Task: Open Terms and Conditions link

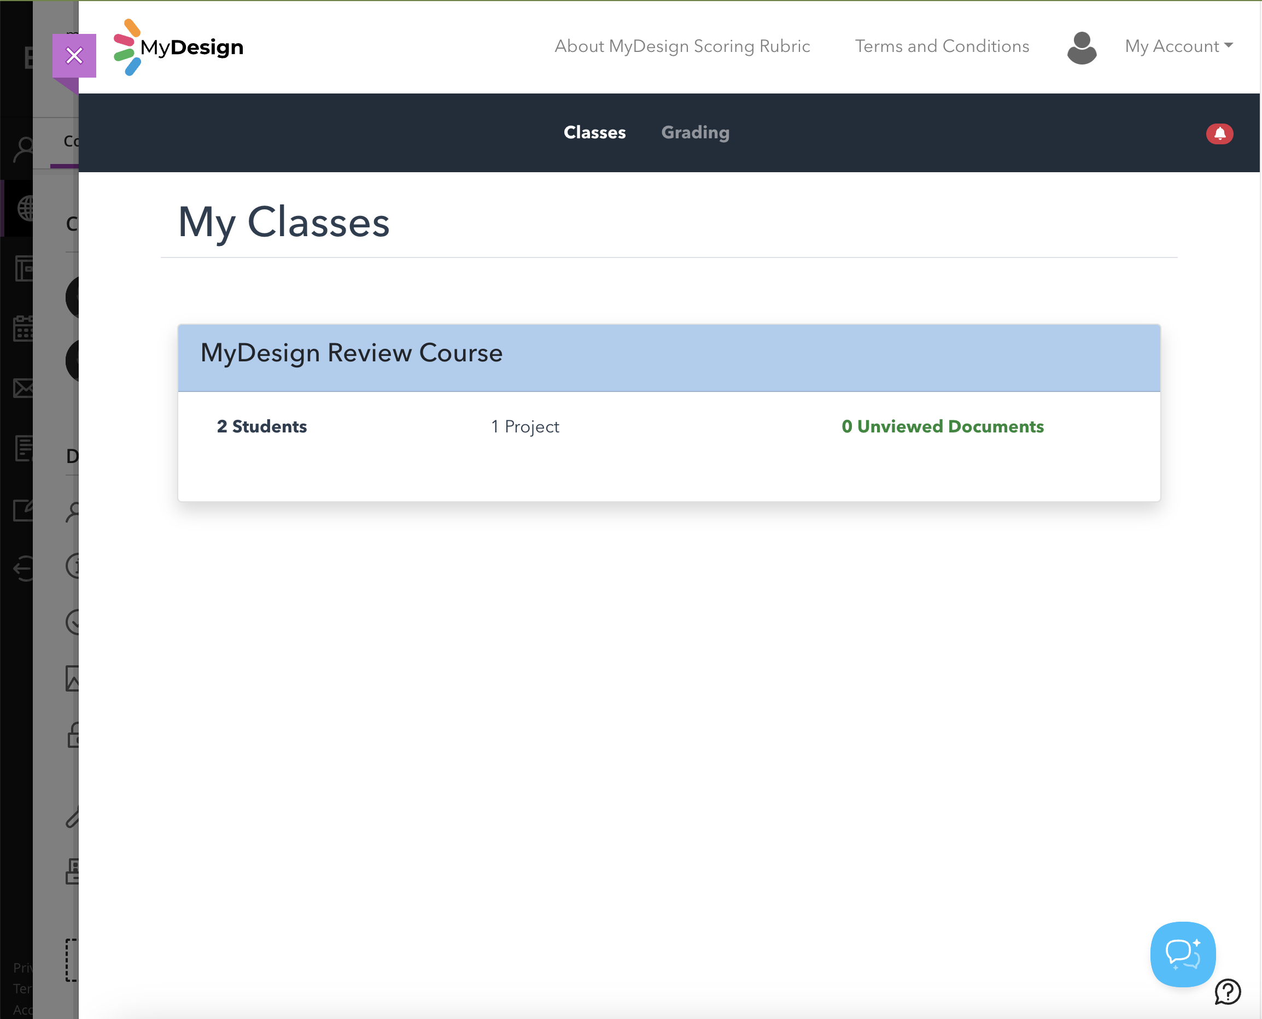Action: pos(942,46)
